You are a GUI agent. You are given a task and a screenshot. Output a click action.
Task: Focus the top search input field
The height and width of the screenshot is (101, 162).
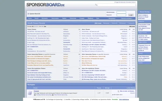117,5
